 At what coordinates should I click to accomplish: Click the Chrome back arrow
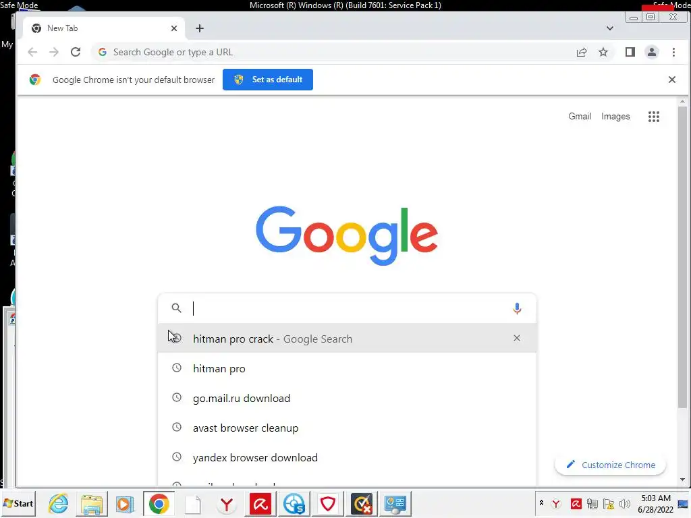point(32,52)
